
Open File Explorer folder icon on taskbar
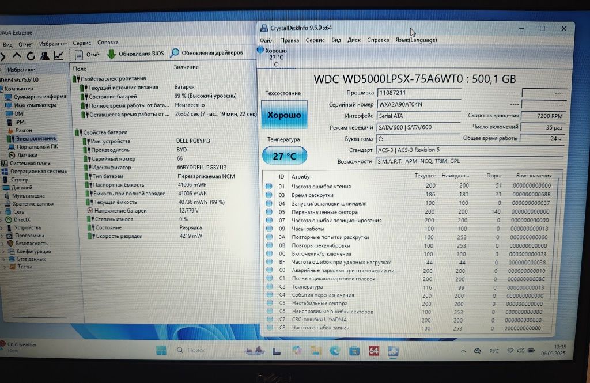tap(316, 351)
